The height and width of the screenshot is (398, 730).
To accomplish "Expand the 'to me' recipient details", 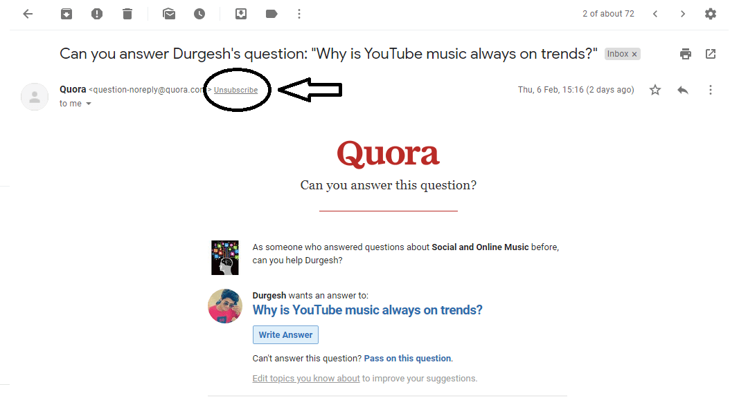I will (75, 103).
